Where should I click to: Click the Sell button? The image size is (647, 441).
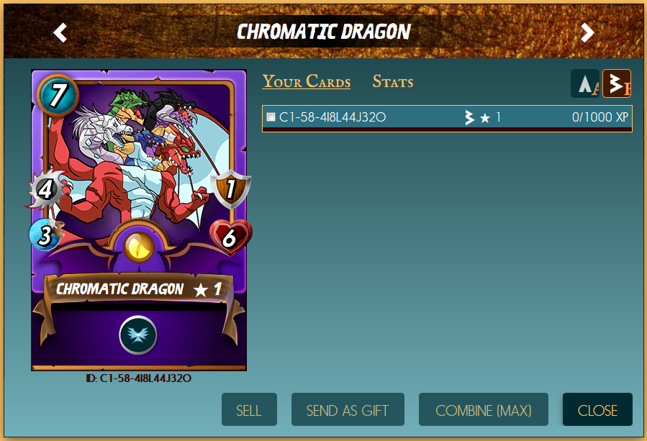249,409
